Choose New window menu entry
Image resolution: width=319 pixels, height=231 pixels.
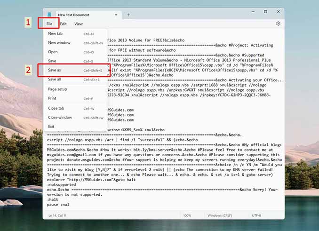pos(75,43)
